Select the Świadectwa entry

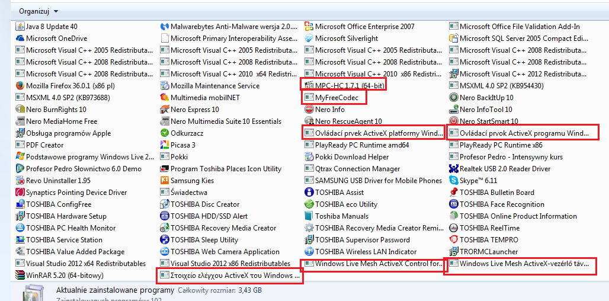click(184, 192)
